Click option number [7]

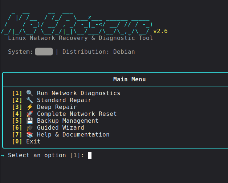[x=17, y=135]
